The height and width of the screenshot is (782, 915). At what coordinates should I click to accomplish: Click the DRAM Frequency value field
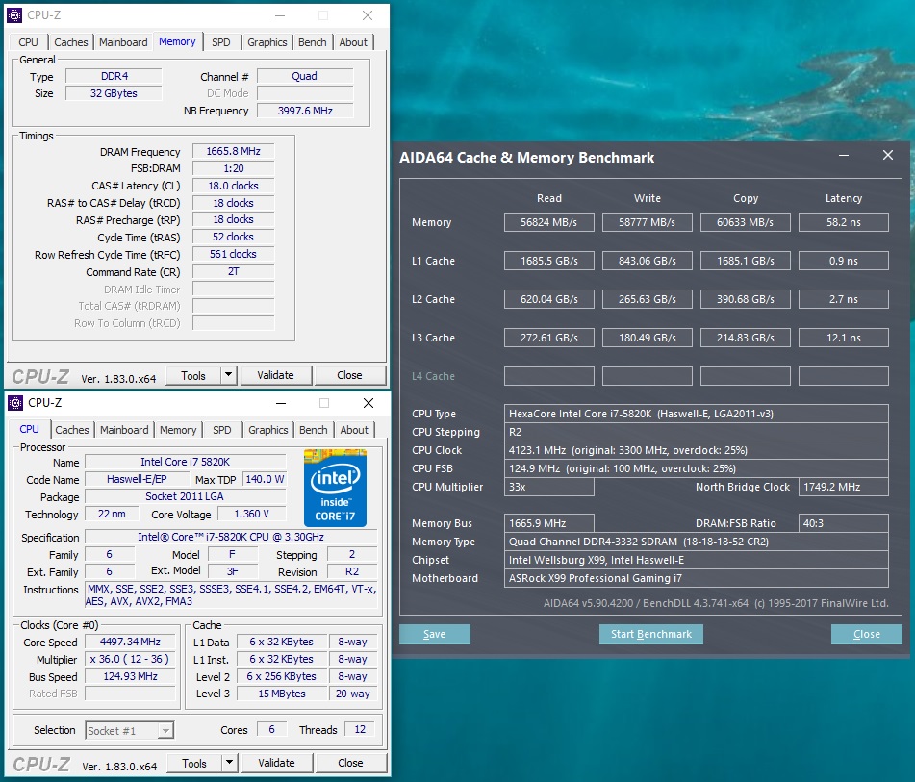233,152
